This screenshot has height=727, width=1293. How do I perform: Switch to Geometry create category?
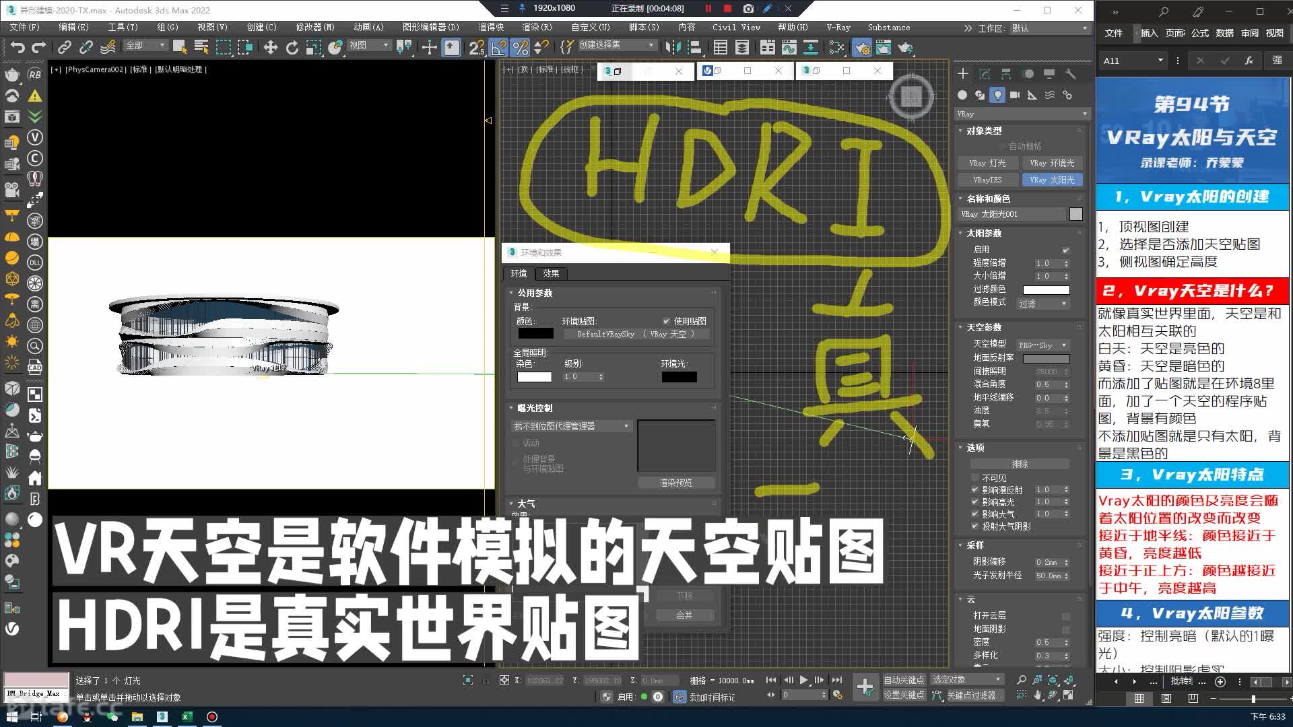(962, 95)
